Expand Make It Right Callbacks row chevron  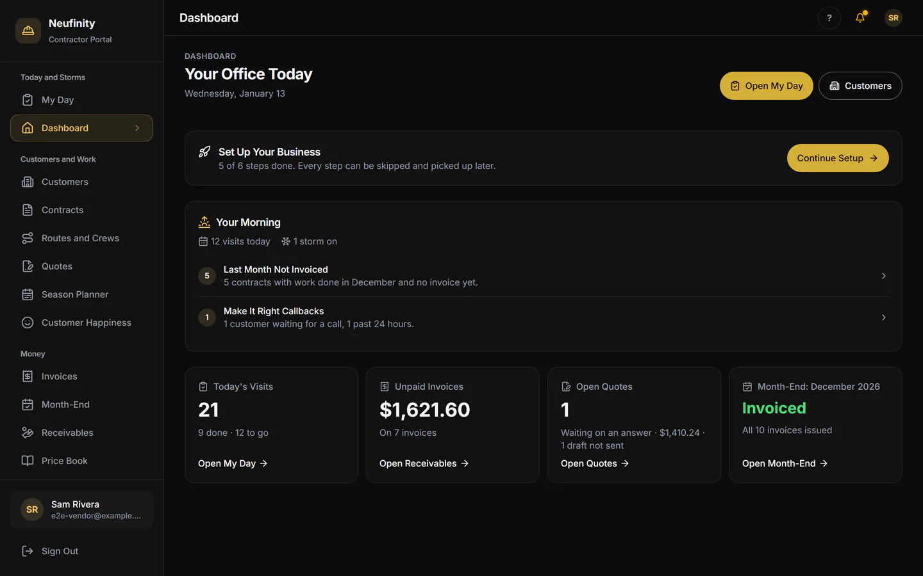pyautogui.click(x=883, y=317)
